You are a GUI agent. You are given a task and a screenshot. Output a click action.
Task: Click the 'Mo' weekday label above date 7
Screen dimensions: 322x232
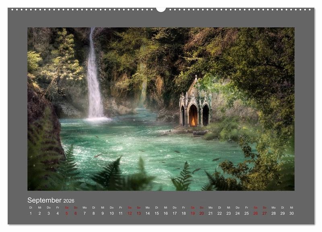[85, 207]
